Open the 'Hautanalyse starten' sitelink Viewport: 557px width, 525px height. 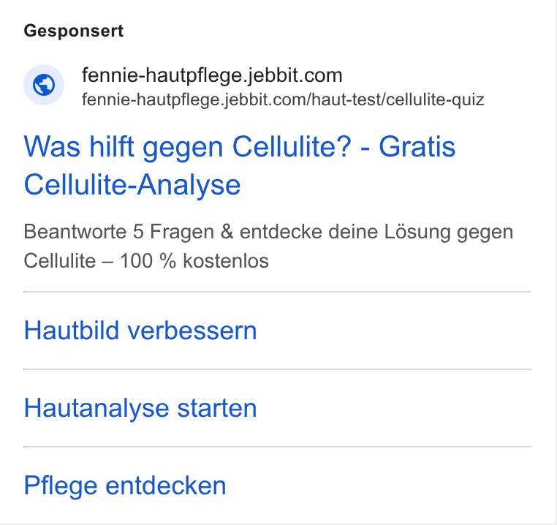click(140, 408)
